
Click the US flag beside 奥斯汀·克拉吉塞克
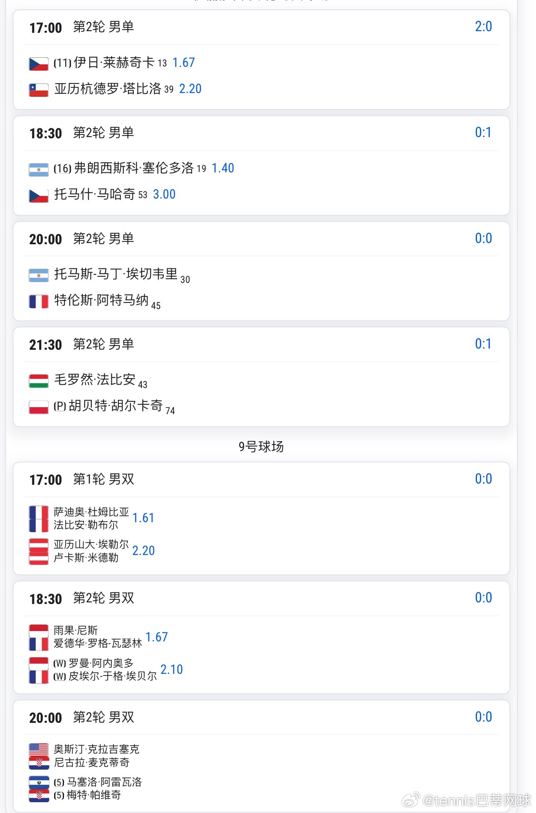39,749
